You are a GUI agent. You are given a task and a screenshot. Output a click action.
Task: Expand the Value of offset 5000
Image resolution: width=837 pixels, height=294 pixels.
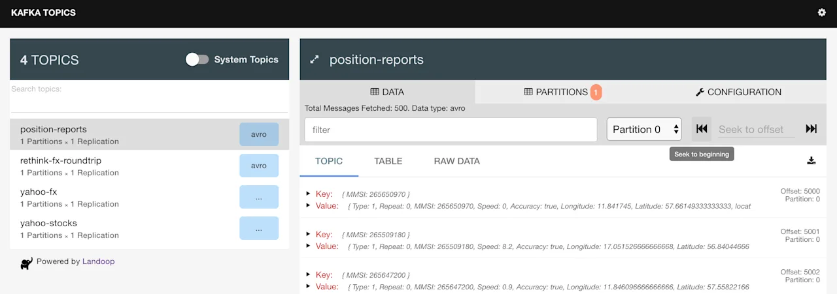coord(308,205)
